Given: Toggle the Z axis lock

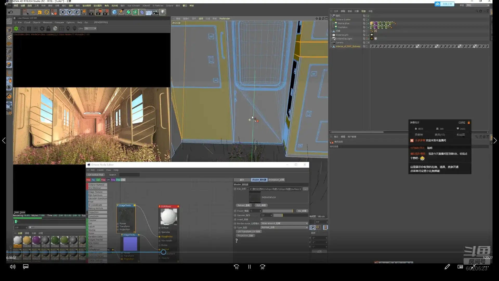Looking at the screenshot, I should [x=76, y=12].
